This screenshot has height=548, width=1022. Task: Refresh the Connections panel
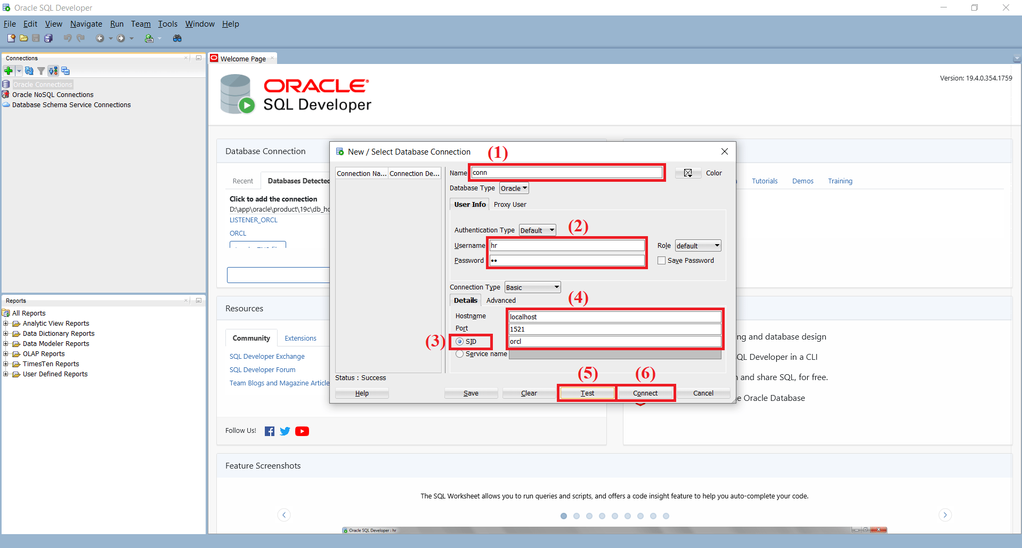pyautogui.click(x=29, y=71)
